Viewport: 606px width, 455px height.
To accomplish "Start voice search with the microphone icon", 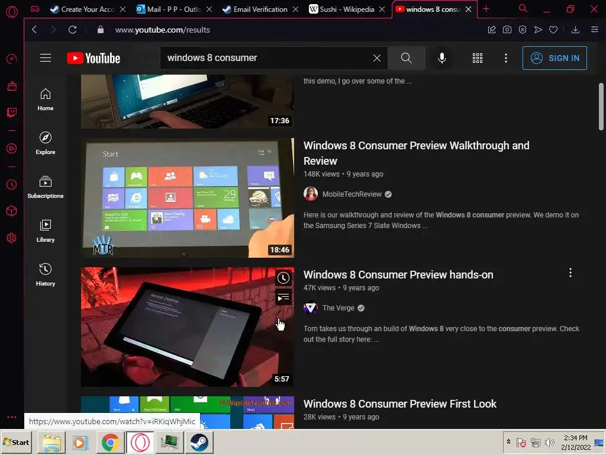I will tap(442, 58).
